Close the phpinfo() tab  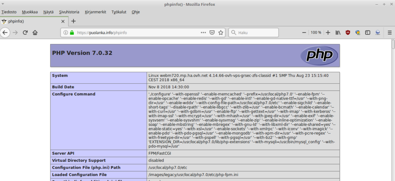click(63, 22)
